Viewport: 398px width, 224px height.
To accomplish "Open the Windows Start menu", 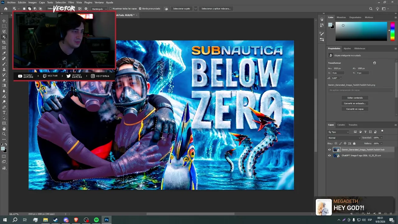I will coord(5,220).
